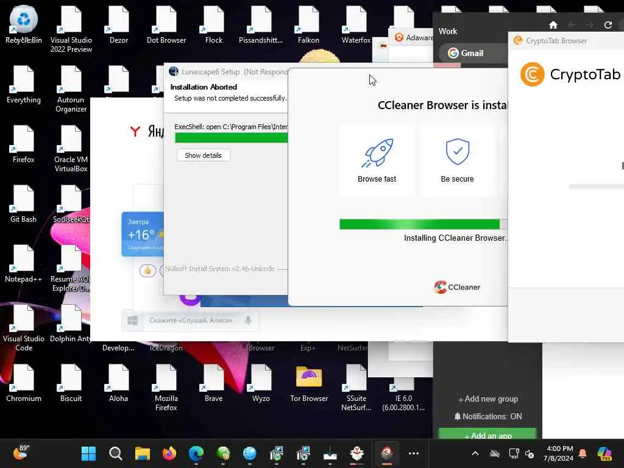The width and height of the screenshot is (624, 468).
Task: Click Add new group
Action: [488, 399]
